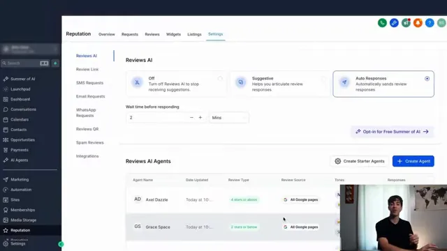Select the Suggestive Reviews AI option
This screenshot has height=251, width=447.
point(280,84)
